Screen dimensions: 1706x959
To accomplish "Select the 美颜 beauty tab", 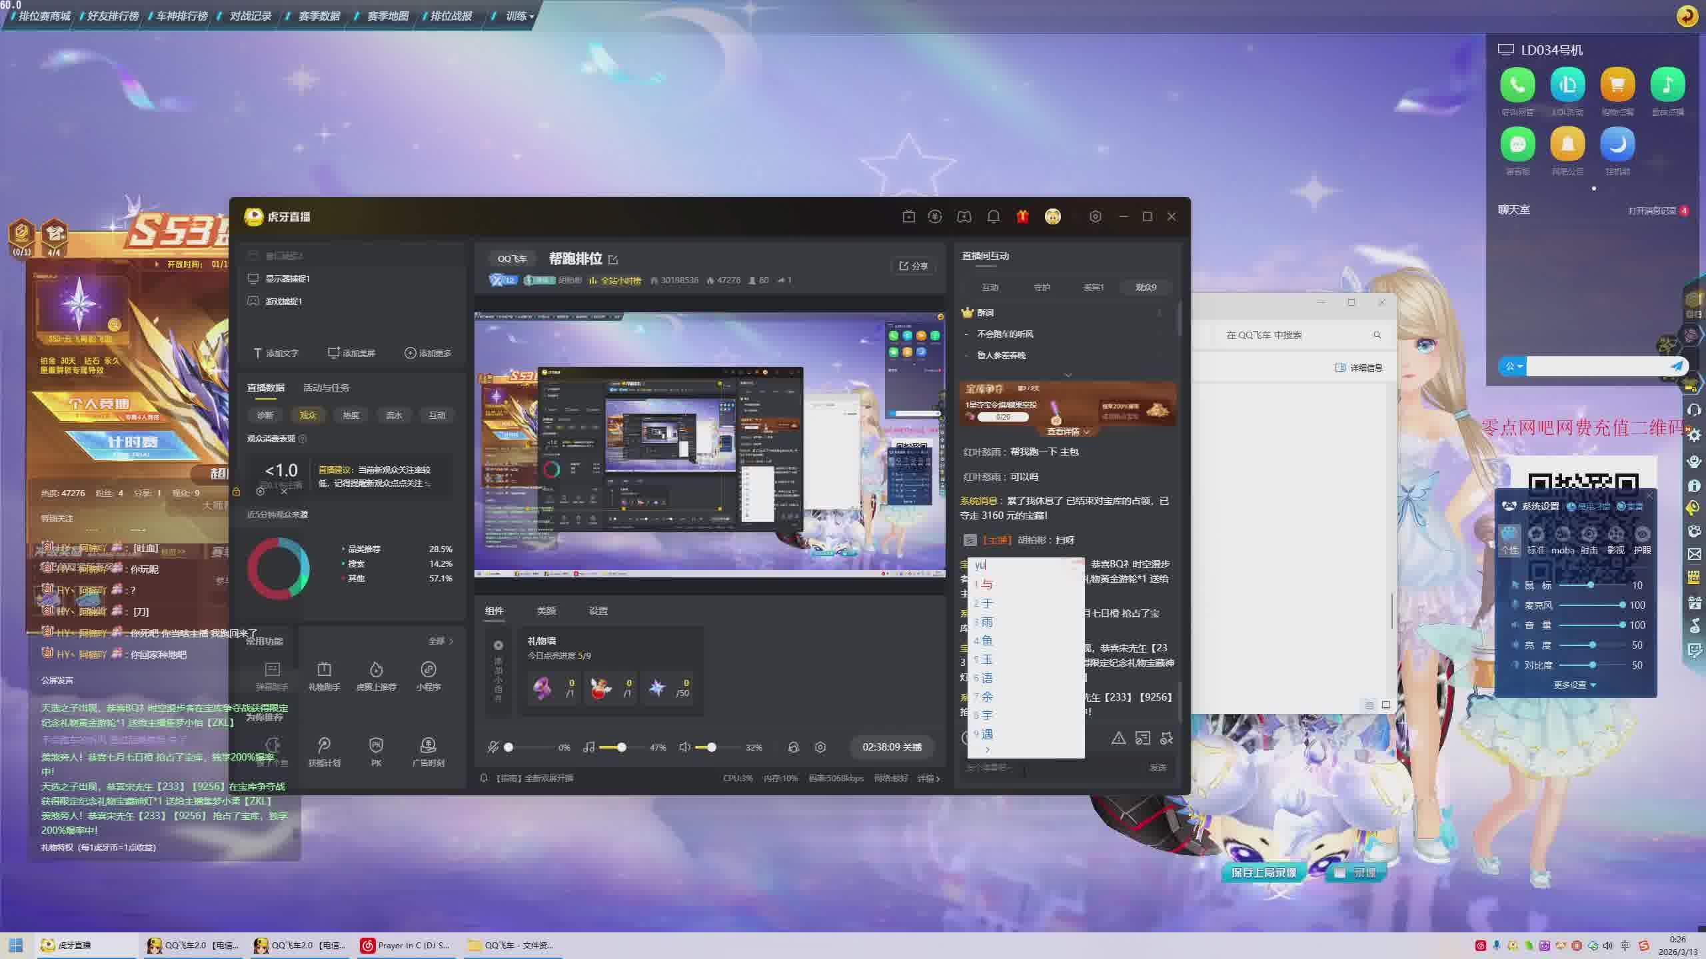I will 546,611.
